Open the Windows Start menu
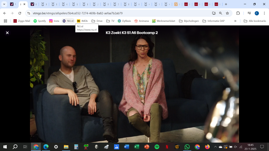 tap(5, 147)
